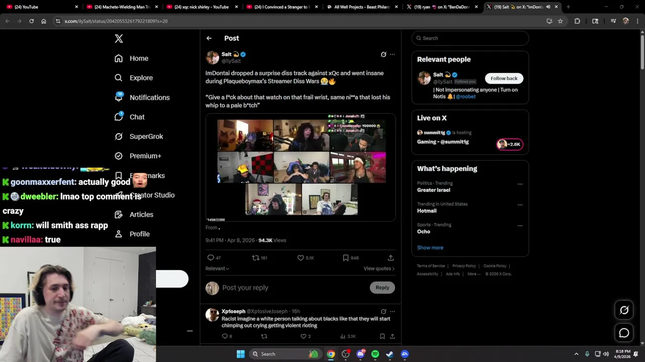The image size is (645, 362).
Task: Go back using the Post back arrow
Action: click(209, 38)
